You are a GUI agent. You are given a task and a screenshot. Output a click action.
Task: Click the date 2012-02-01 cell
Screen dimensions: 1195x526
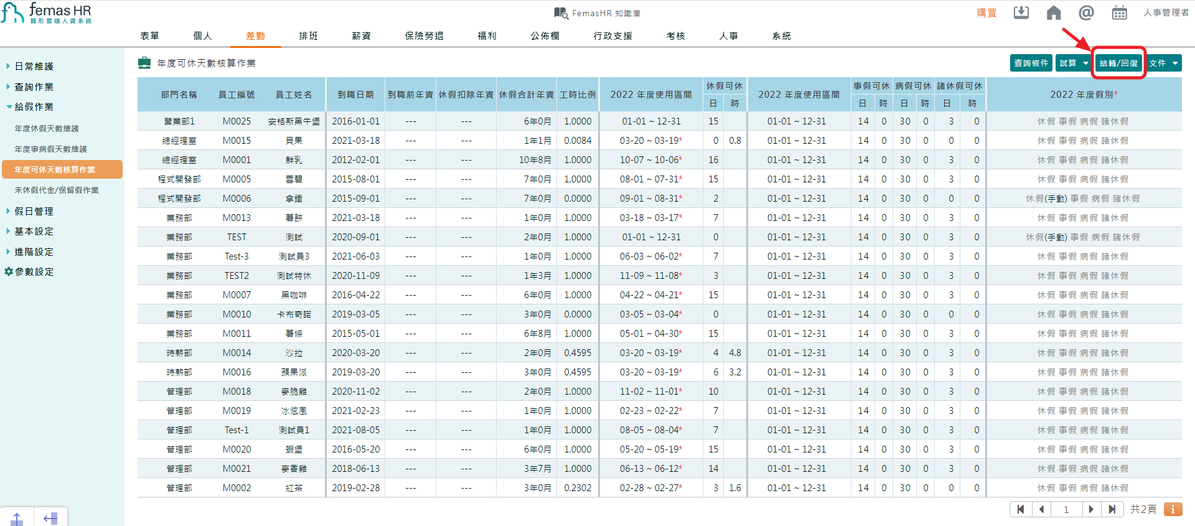click(355, 160)
